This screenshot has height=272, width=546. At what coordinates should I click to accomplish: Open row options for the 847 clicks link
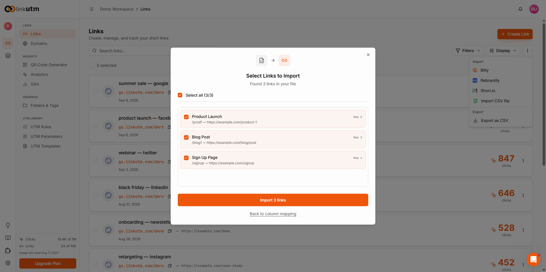coord(523,161)
